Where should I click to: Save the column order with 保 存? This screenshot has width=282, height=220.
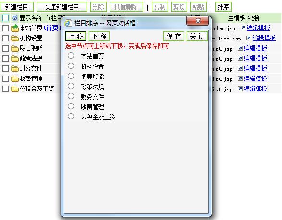coord(173,36)
